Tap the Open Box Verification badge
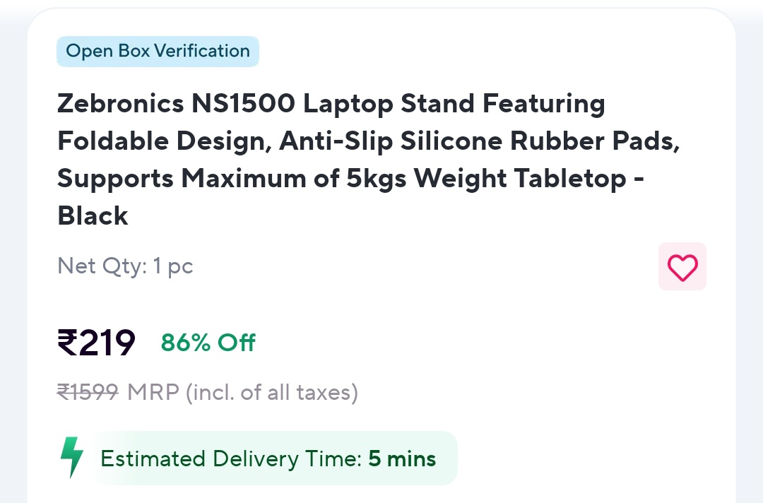The height and width of the screenshot is (503, 763). tap(158, 52)
